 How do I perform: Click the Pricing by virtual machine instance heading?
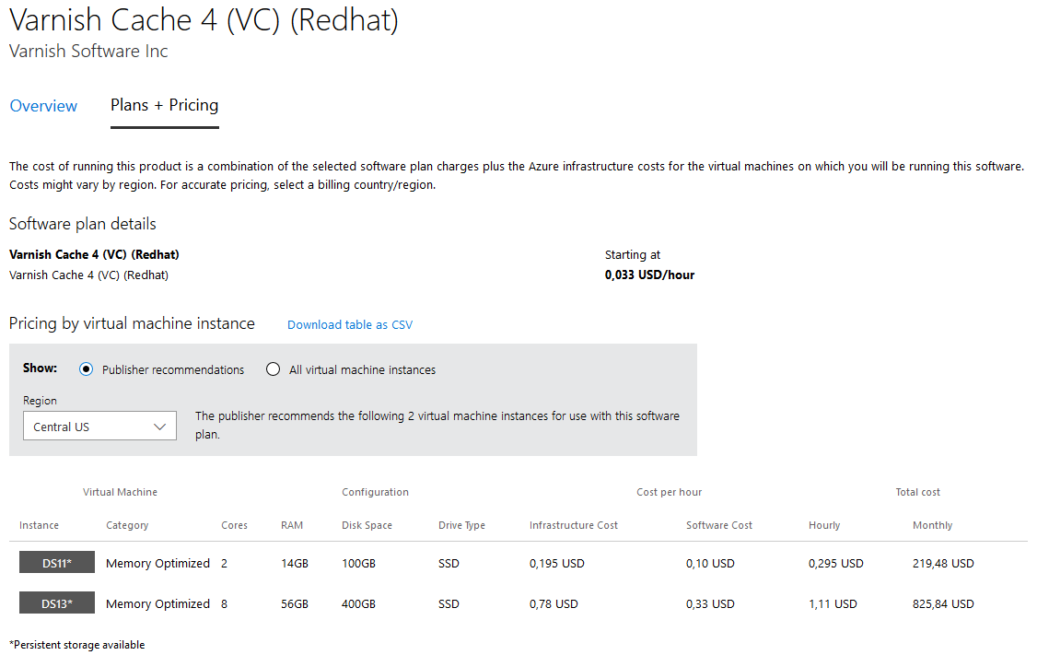(x=132, y=324)
